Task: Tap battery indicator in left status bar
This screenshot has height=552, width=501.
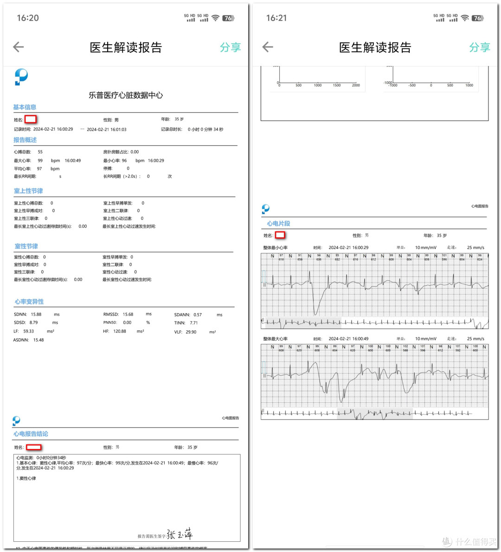Action: pos(228,18)
